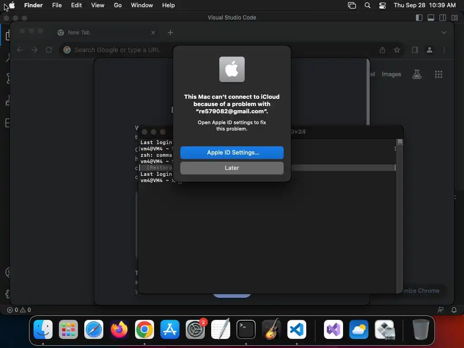Open the Edit menu
464x348 pixels.
click(76, 5)
